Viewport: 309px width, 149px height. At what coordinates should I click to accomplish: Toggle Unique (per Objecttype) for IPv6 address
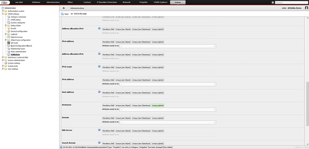tap(141, 80)
